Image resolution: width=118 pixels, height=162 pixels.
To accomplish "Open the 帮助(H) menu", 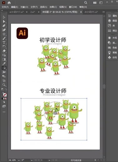I will click(83, 7).
